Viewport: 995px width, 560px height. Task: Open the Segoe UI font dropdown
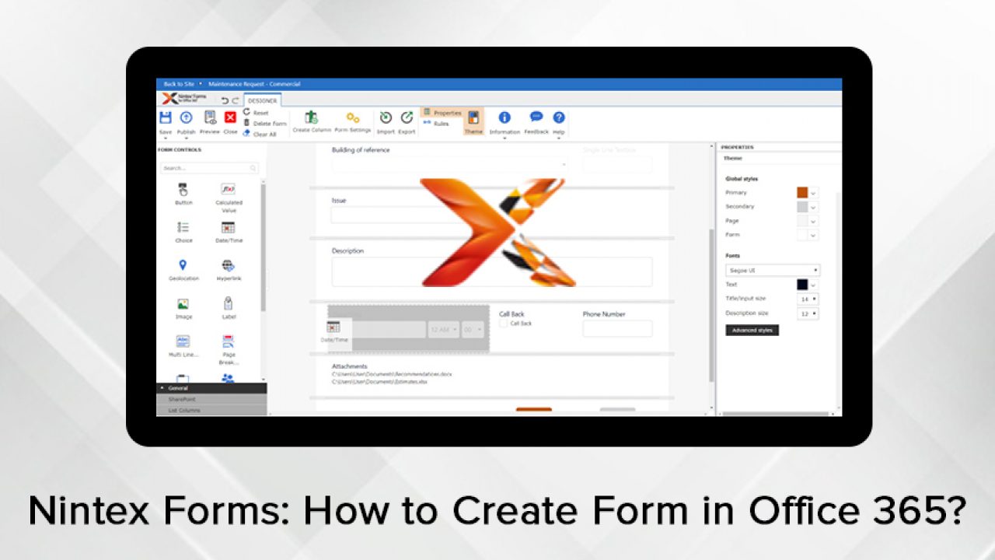coord(773,271)
